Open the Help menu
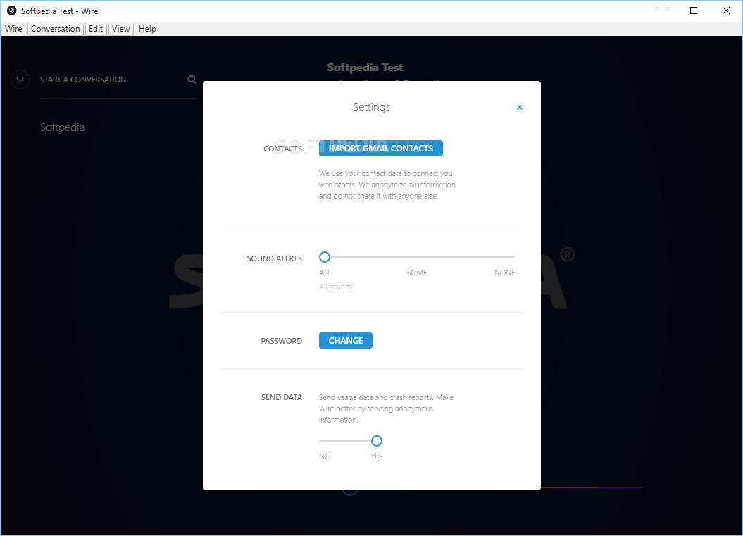Image resolution: width=743 pixels, height=536 pixels. (x=147, y=29)
